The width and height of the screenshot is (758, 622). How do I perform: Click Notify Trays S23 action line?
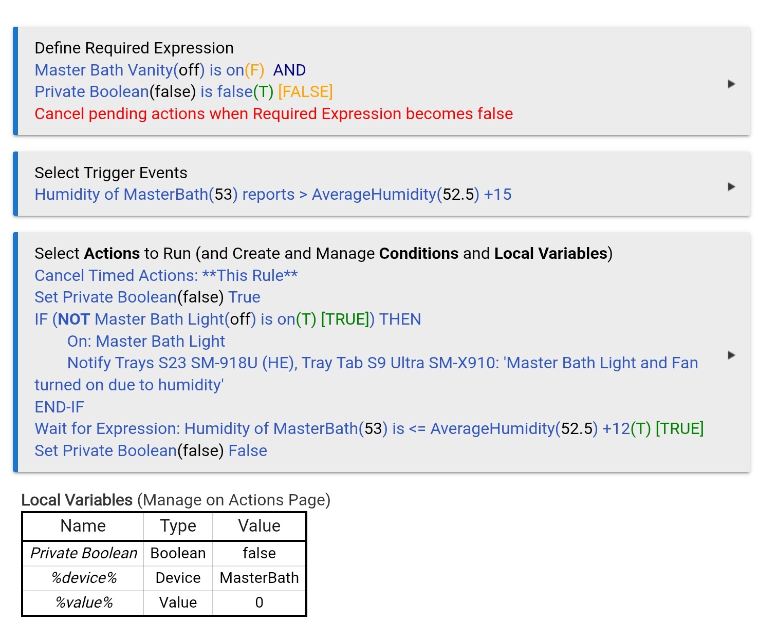click(x=382, y=363)
